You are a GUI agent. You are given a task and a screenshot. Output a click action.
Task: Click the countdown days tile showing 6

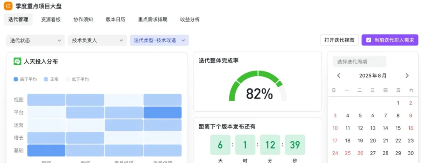[220, 145]
